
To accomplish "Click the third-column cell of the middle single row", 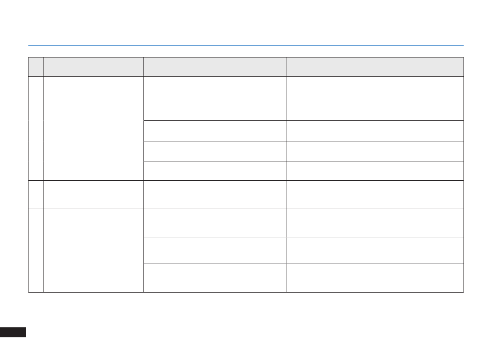I will point(215,195).
